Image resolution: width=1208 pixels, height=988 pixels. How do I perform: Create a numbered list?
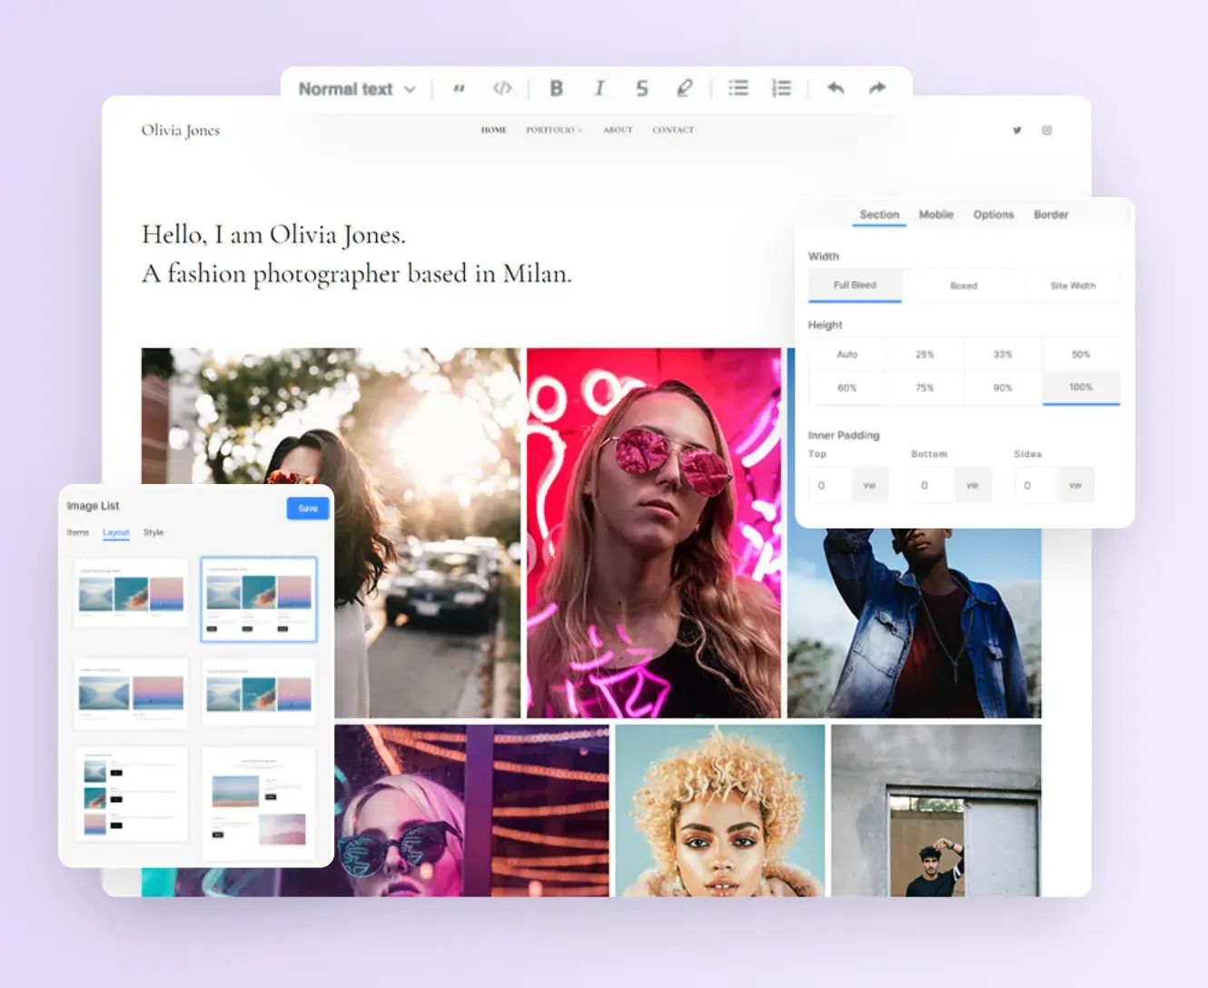780,87
